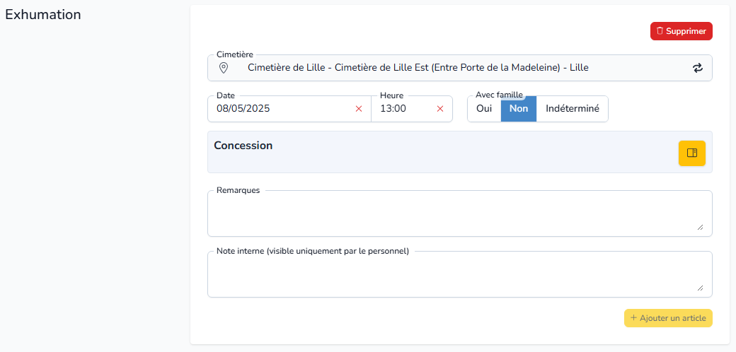This screenshot has width=736, height=352.
Task: Select Oui for Avec famille
Action: click(x=484, y=109)
